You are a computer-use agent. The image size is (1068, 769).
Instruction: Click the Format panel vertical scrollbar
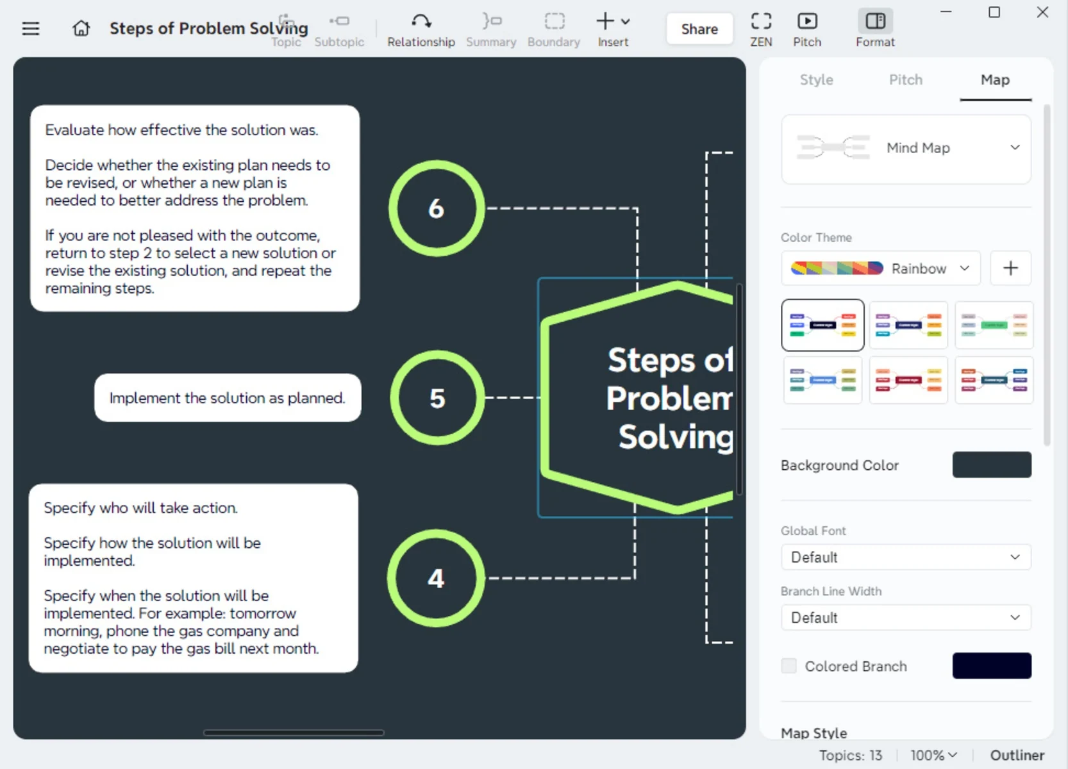(1047, 276)
